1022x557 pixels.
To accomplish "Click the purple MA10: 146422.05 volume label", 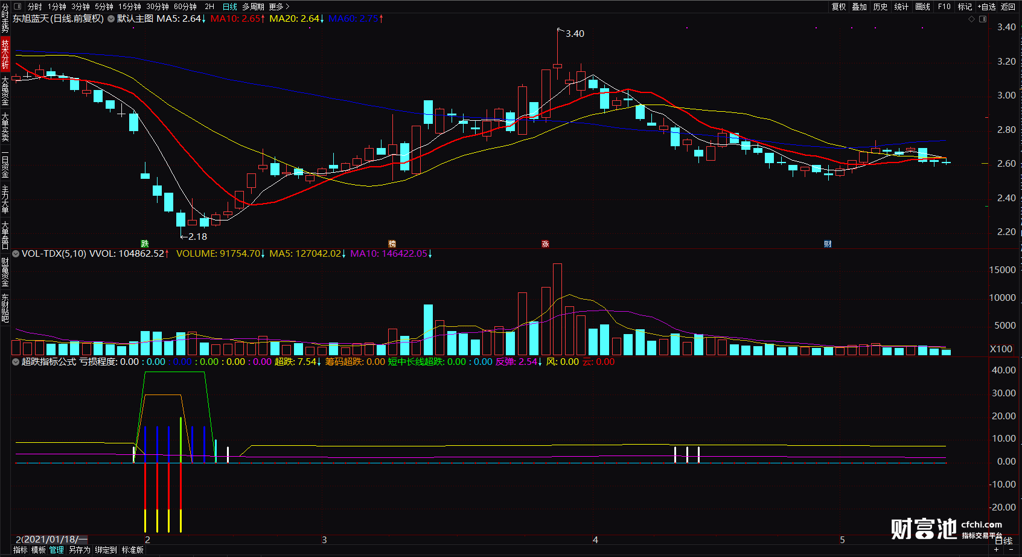I will pos(391,254).
